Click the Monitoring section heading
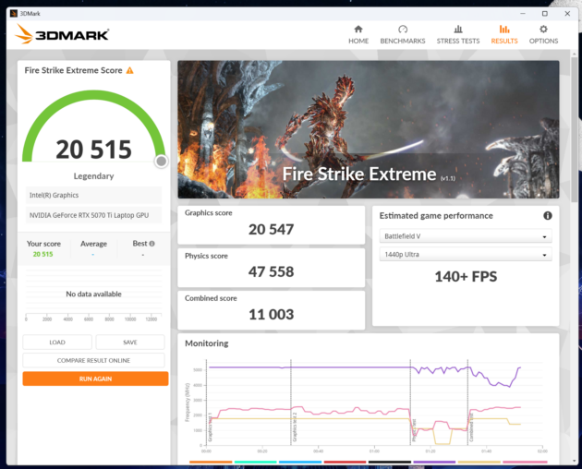The image size is (582, 469). click(x=206, y=343)
